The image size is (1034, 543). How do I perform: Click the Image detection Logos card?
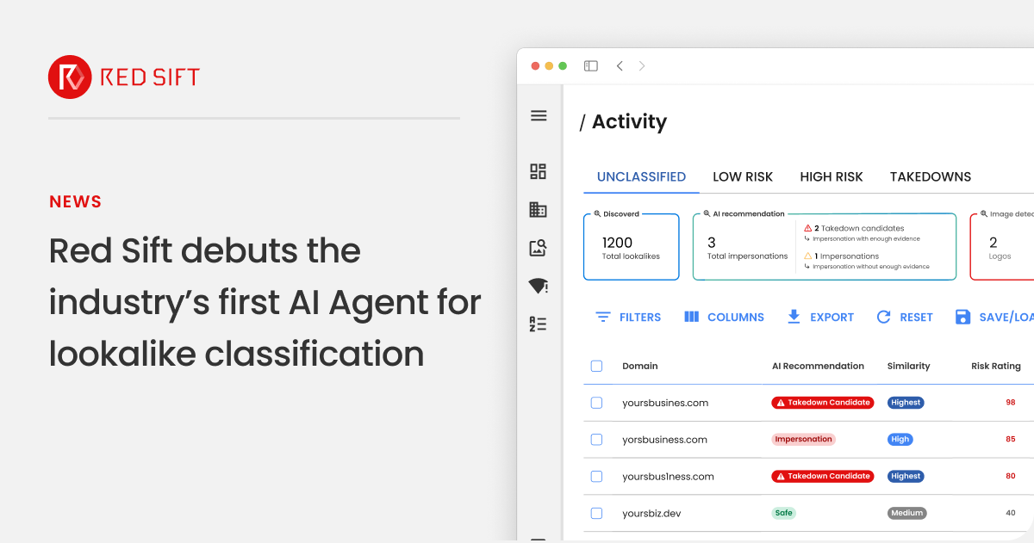[x=1002, y=248]
